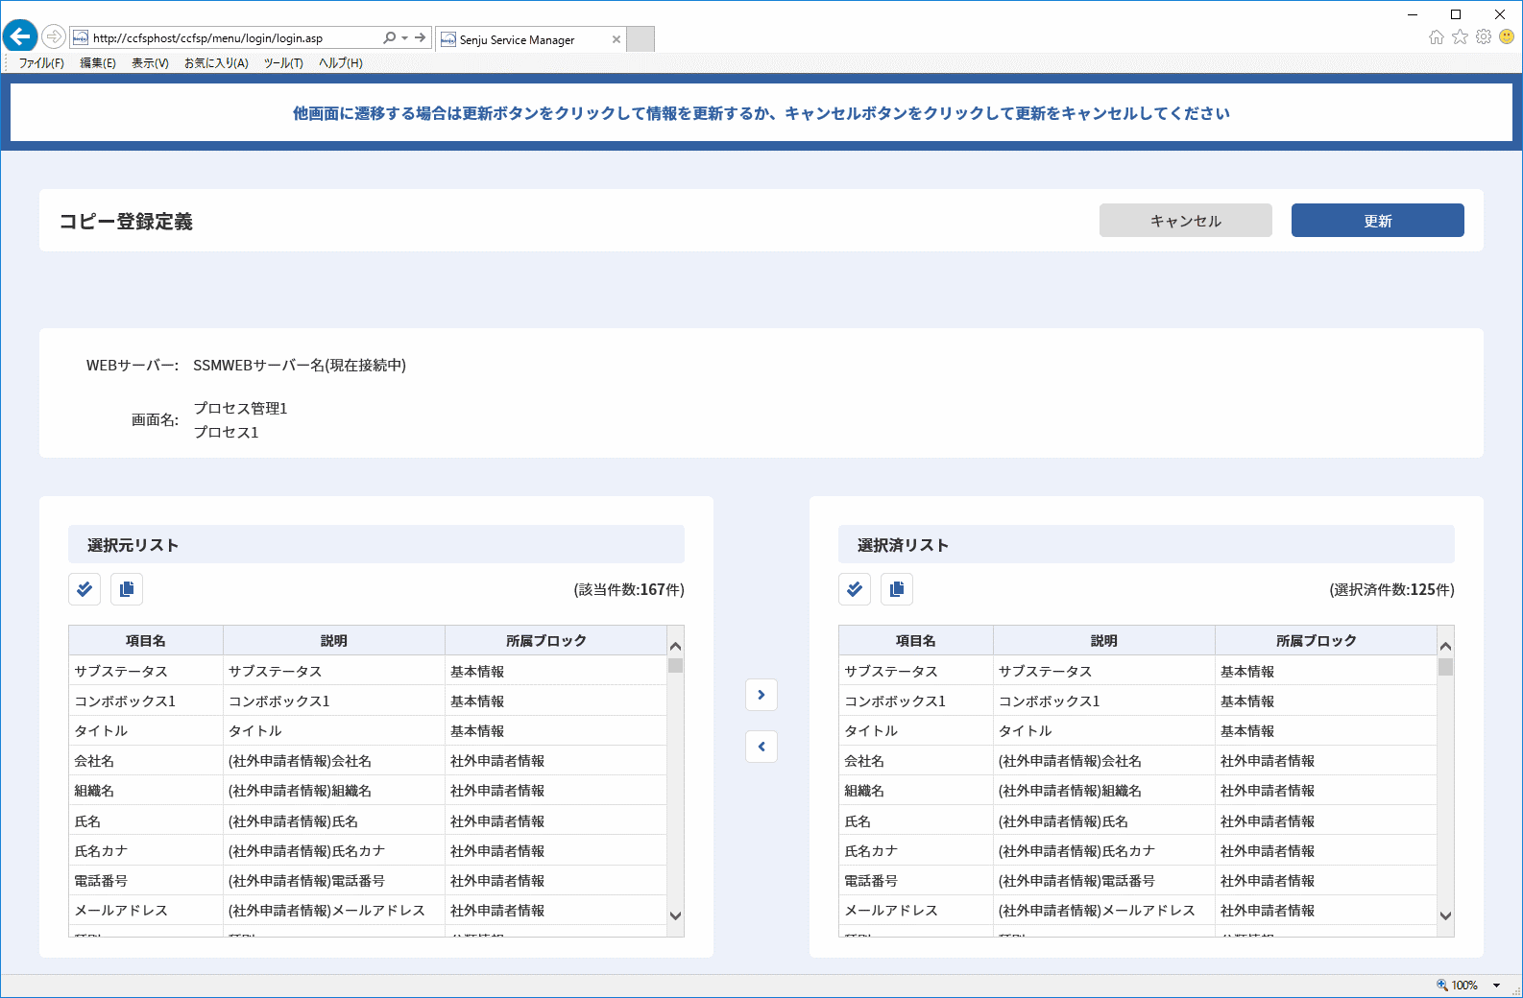Open the address bar search dropdown arrow
This screenshot has width=1523, height=998.
405,38
